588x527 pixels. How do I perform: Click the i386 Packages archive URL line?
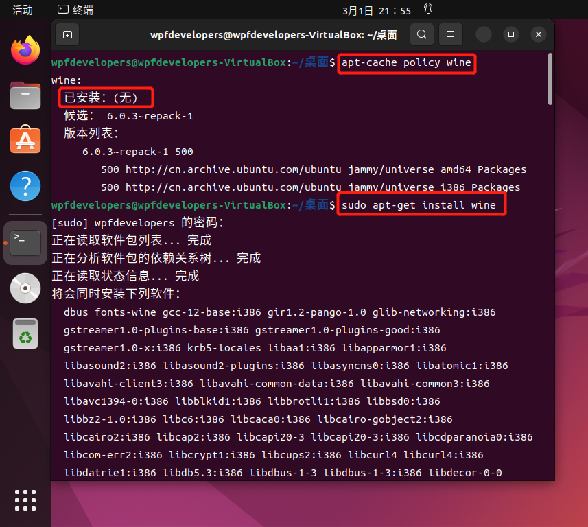pos(311,187)
